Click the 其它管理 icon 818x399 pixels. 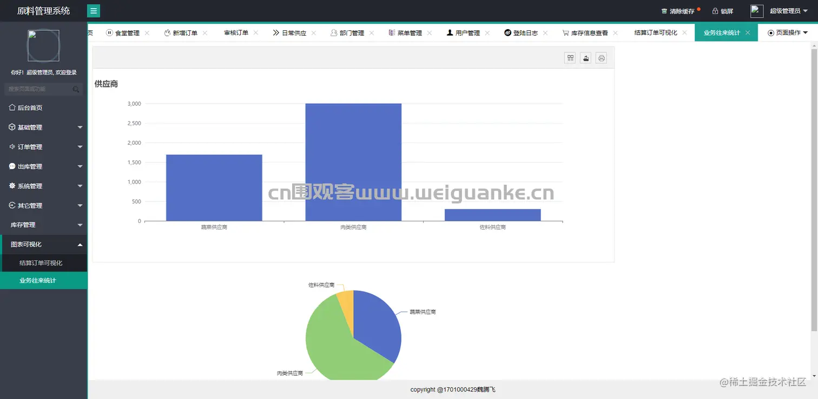12,205
